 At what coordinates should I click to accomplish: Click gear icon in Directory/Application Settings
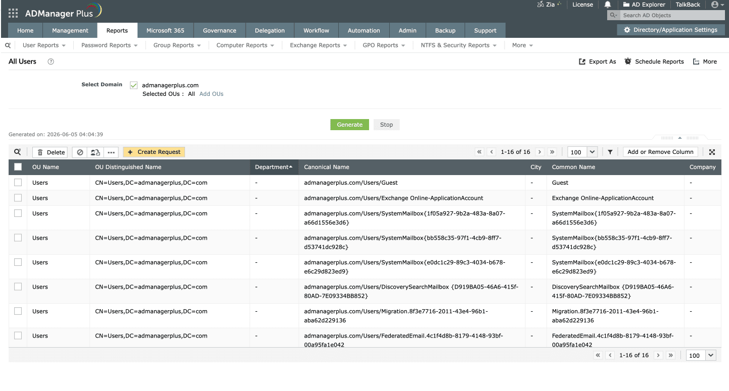627,30
